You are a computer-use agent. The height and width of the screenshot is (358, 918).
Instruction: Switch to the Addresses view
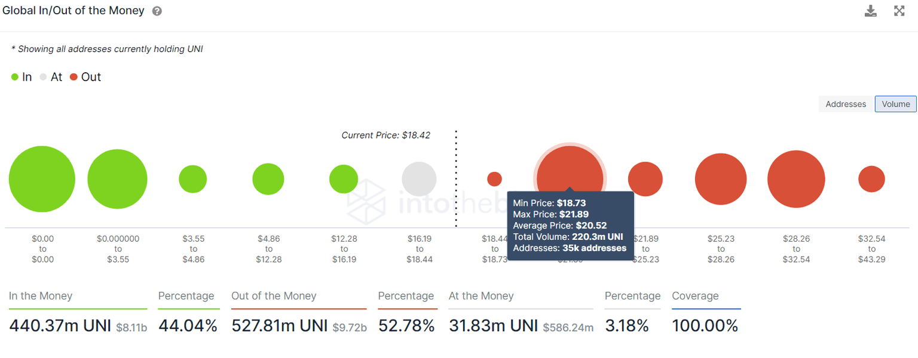(x=845, y=104)
